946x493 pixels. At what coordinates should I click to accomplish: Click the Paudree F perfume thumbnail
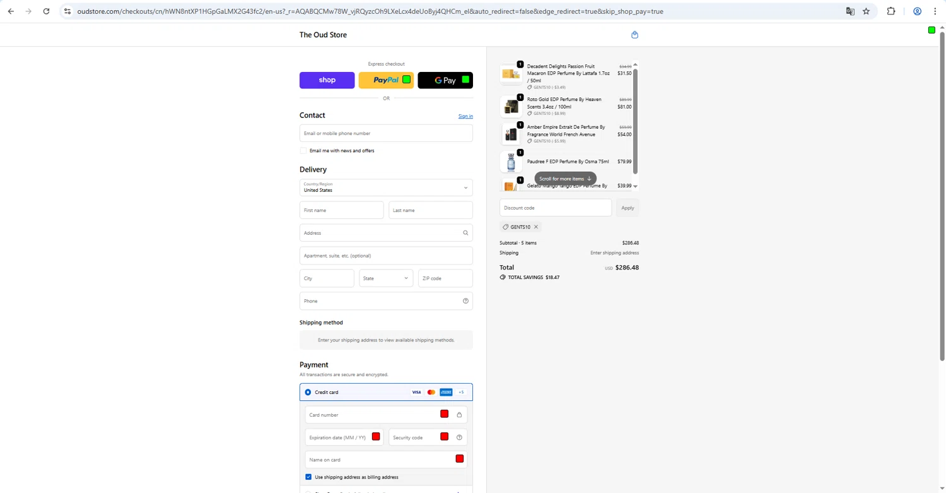click(511, 162)
